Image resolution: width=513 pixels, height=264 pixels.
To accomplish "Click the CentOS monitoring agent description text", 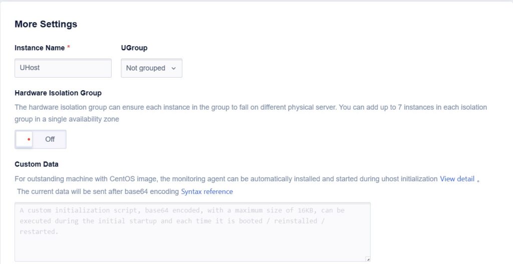I will [225, 179].
